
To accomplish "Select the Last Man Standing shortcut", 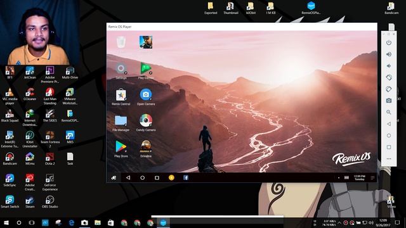I will coord(50,96).
